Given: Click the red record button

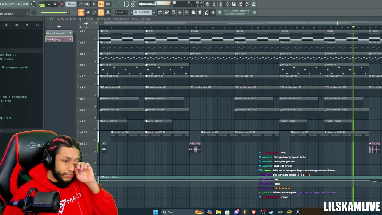Looking at the screenshot, I should (62, 4).
